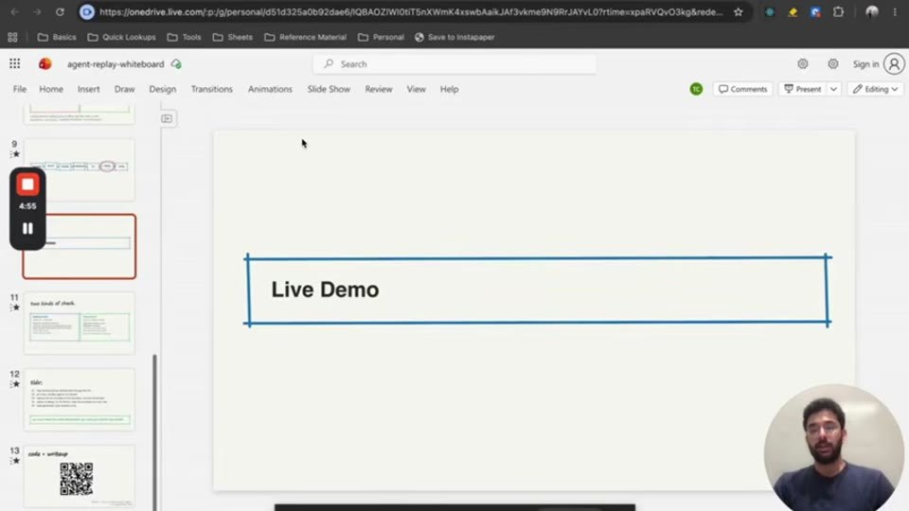Open the Personal bookmark folder
Viewport: 909px width, 511px height.
pyautogui.click(x=381, y=37)
